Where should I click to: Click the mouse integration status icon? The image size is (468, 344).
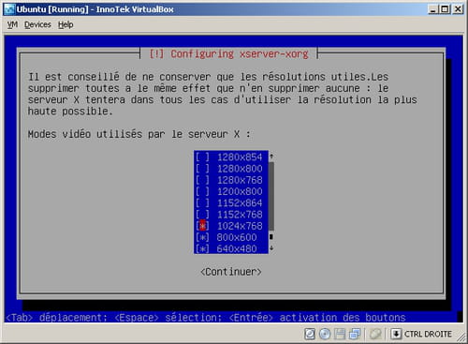375,334
